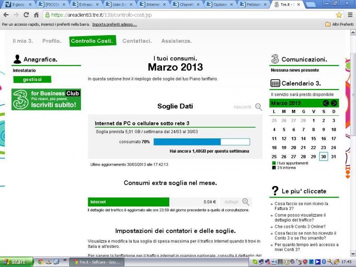Open 'Come posso visualizzare il dettaglio del traffico?'
The width and height of the screenshot is (356, 267).
(300, 218)
